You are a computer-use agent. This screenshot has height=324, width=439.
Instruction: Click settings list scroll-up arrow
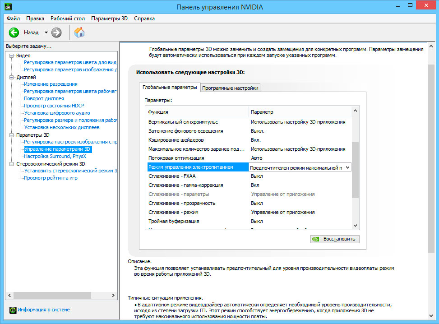pos(355,111)
